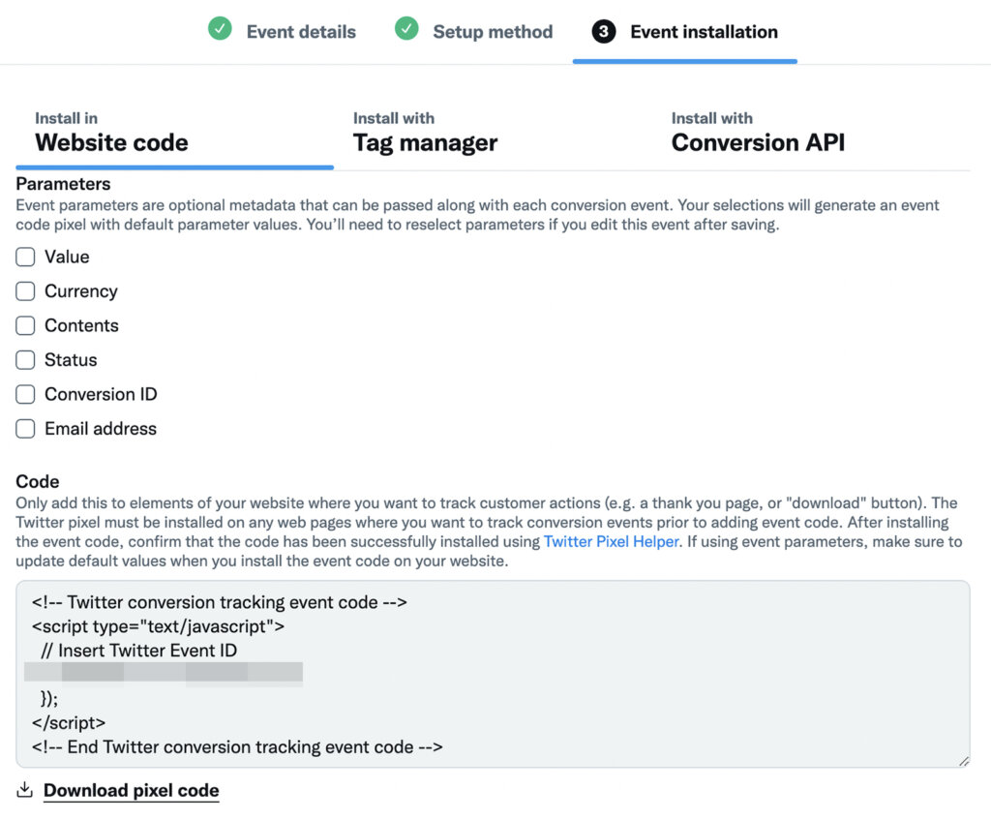Enable the Email address parameter
The image size is (991, 820).
25,429
